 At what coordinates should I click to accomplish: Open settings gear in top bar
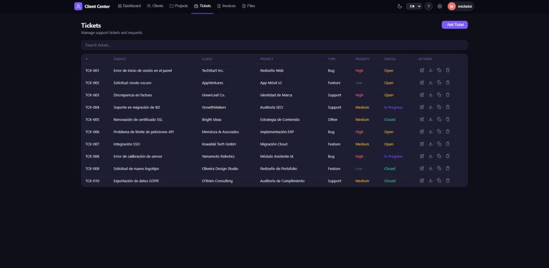pos(440,7)
